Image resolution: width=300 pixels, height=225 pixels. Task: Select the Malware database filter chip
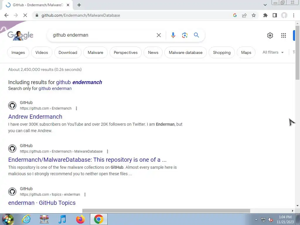click(x=185, y=52)
